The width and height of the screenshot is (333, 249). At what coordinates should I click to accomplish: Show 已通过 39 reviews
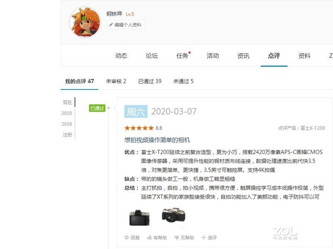pyautogui.click(x=150, y=81)
